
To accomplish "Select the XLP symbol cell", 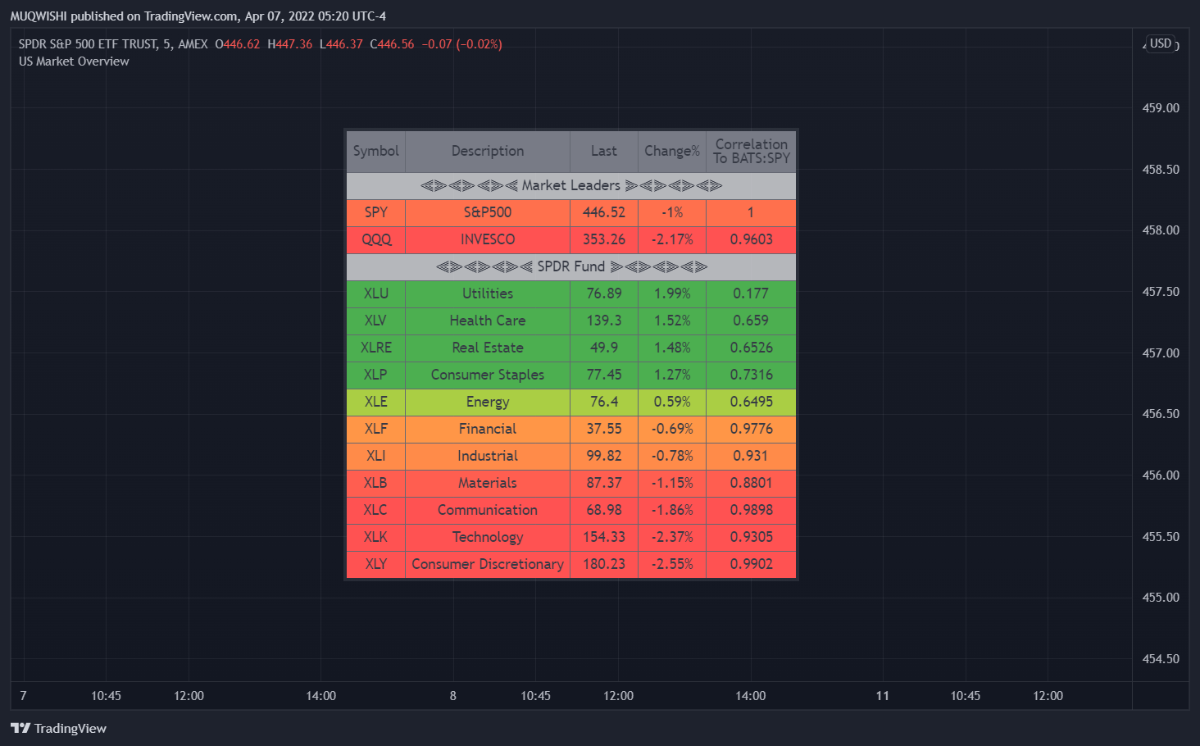I will click(376, 375).
